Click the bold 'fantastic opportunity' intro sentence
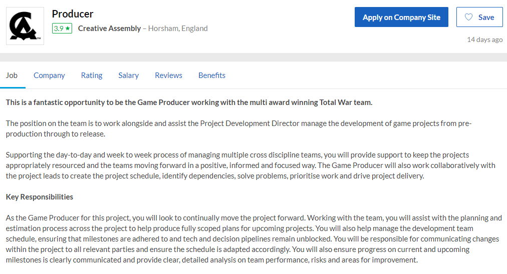The height and width of the screenshot is (274, 507). (189, 102)
